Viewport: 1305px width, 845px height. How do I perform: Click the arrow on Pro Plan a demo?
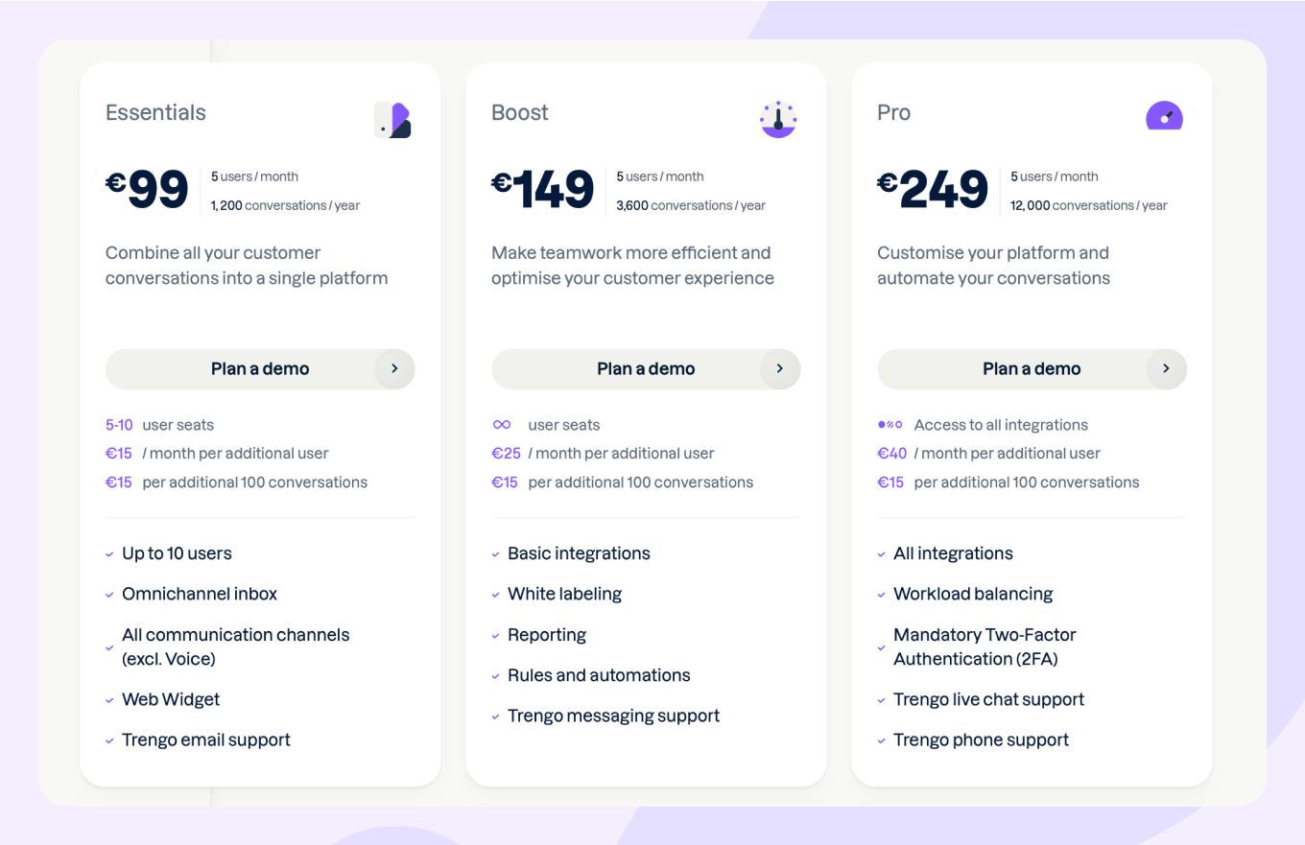point(1166,369)
